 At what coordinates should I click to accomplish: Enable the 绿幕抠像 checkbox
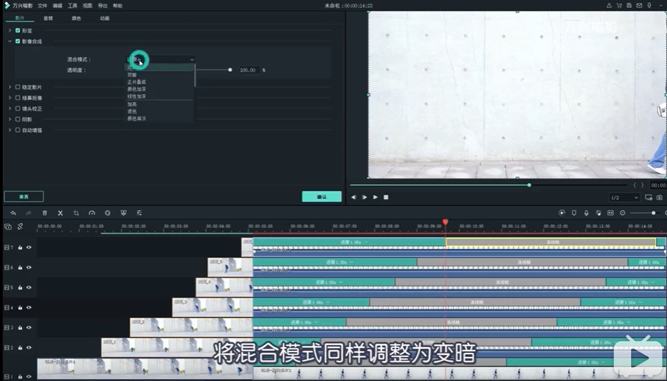pyautogui.click(x=18, y=98)
